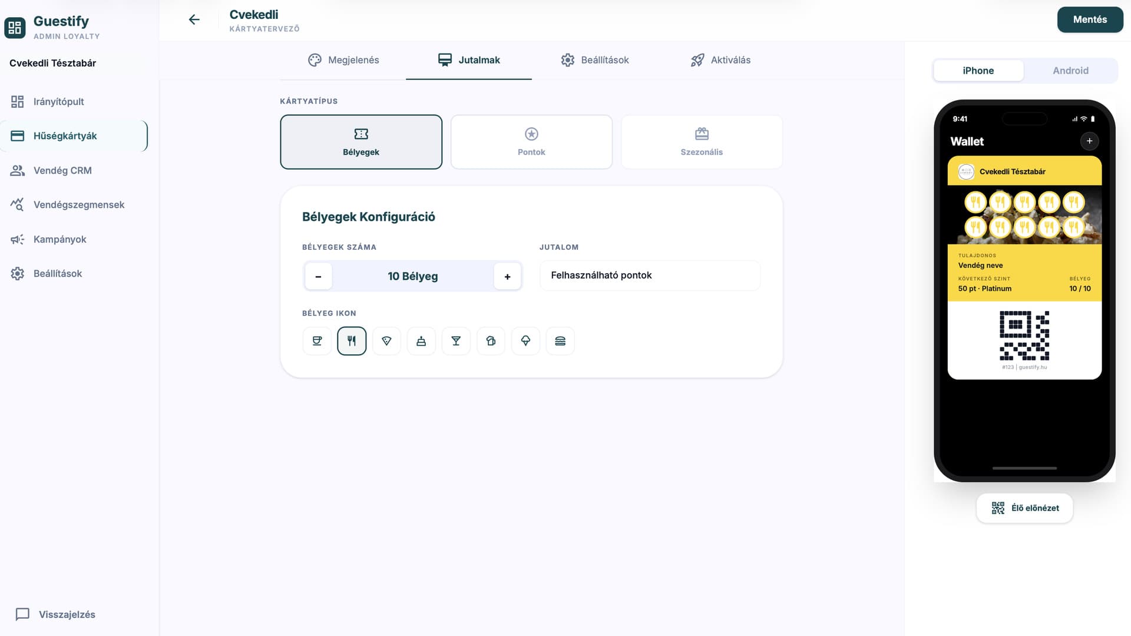The height and width of the screenshot is (636, 1131).
Task: Click the Jutalom reward input field
Action: coord(650,276)
